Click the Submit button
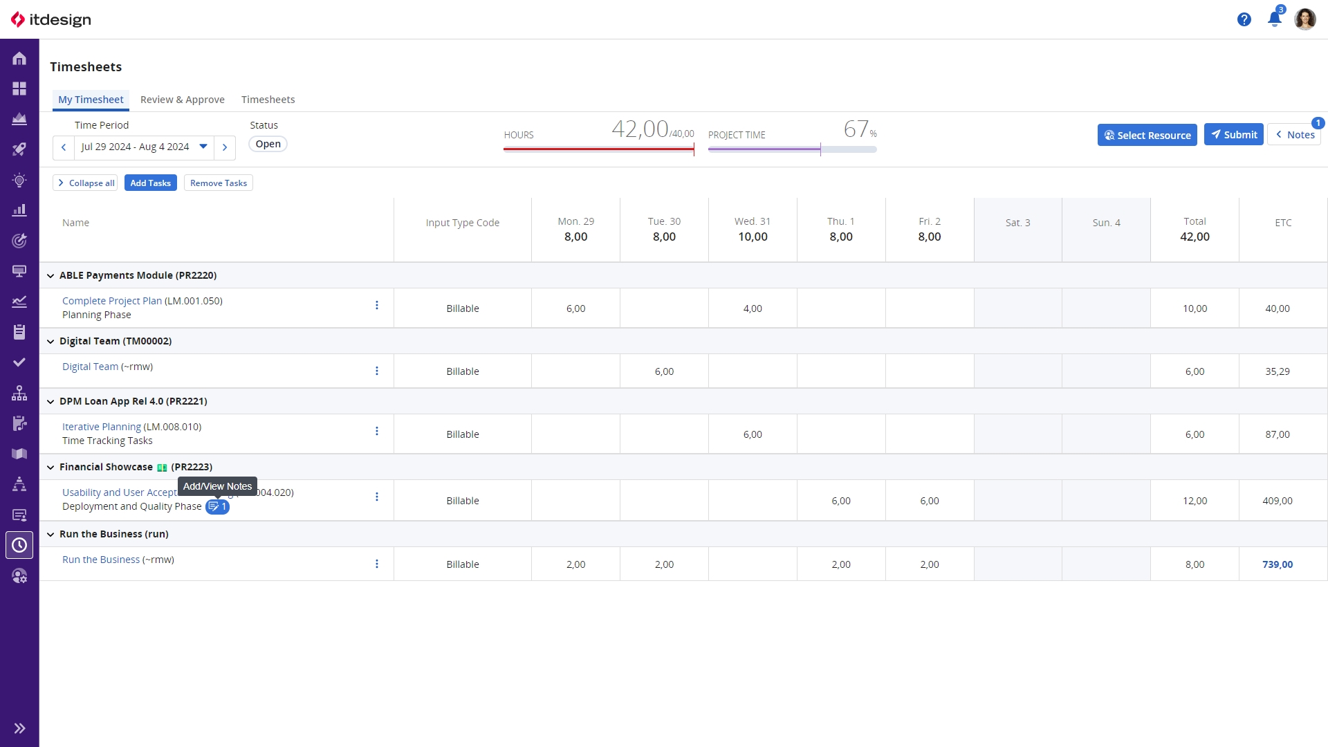 pyautogui.click(x=1233, y=135)
